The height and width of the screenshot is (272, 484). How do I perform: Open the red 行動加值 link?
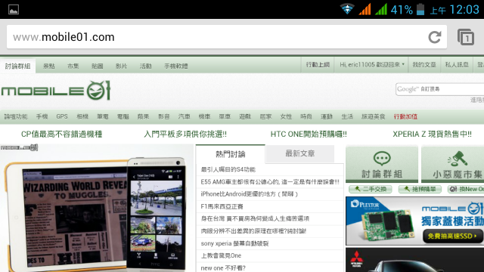pyautogui.click(x=405, y=116)
